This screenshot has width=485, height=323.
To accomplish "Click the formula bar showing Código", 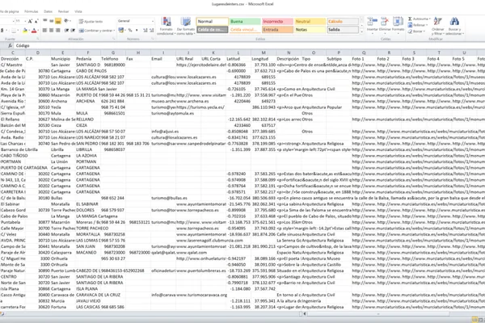I will coord(247,46).
